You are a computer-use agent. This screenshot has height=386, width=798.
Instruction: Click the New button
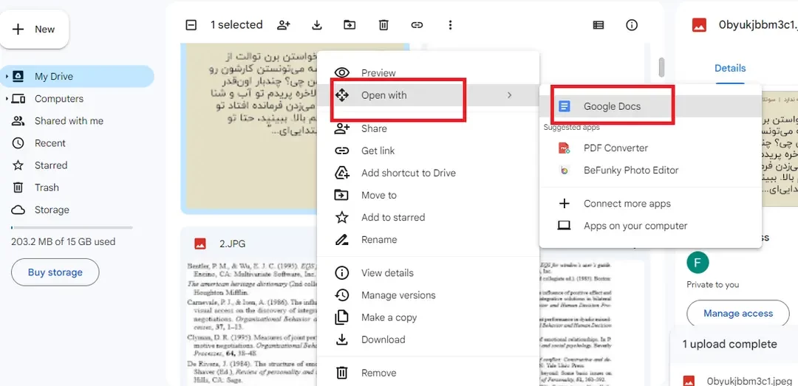pos(34,30)
